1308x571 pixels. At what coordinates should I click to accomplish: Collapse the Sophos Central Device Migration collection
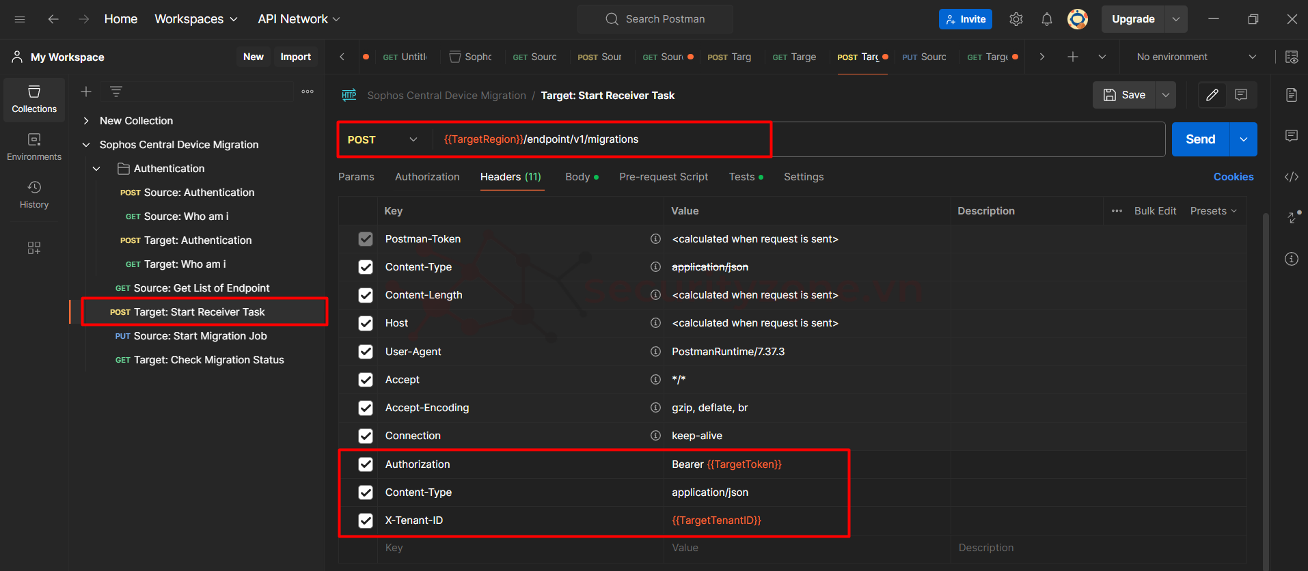(x=86, y=145)
